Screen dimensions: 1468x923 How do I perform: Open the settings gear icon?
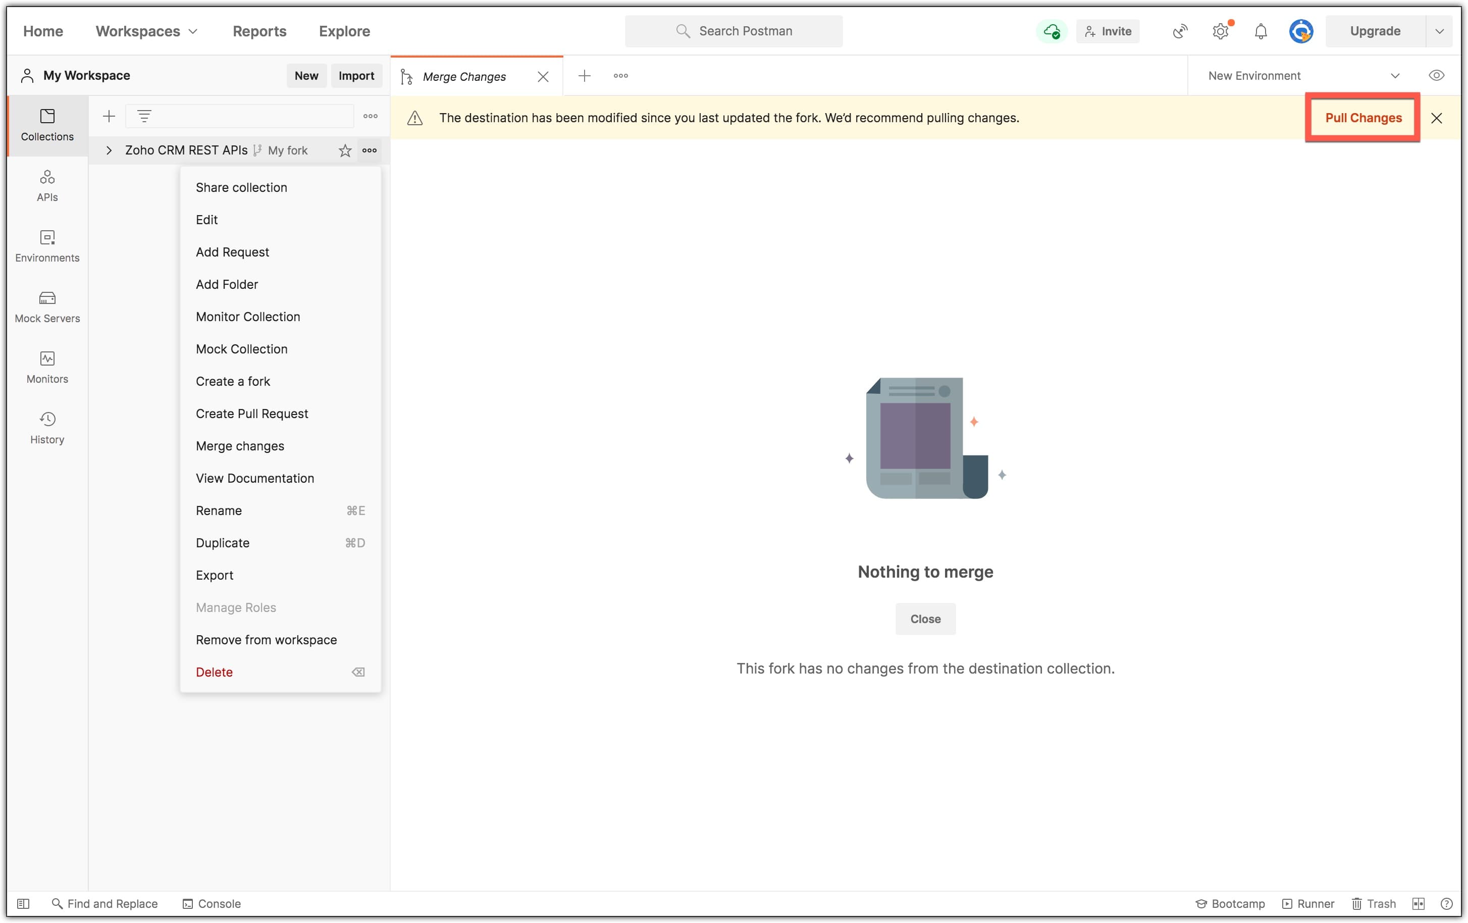click(x=1220, y=31)
